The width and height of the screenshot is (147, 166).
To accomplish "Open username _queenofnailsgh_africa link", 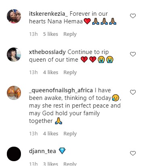I will tap(61, 90).
